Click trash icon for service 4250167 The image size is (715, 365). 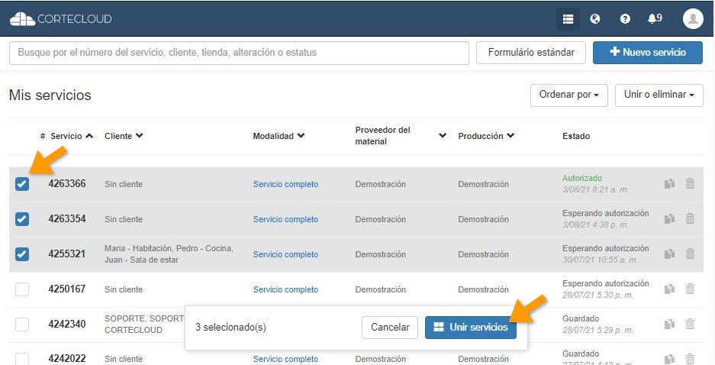[690, 289]
